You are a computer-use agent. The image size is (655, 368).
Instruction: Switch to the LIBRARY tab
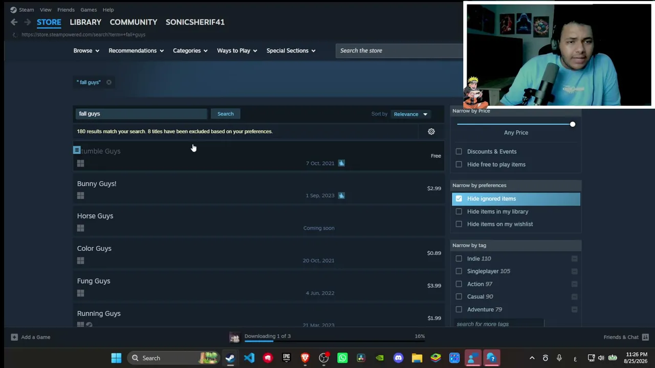pyautogui.click(x=85, y=22)
